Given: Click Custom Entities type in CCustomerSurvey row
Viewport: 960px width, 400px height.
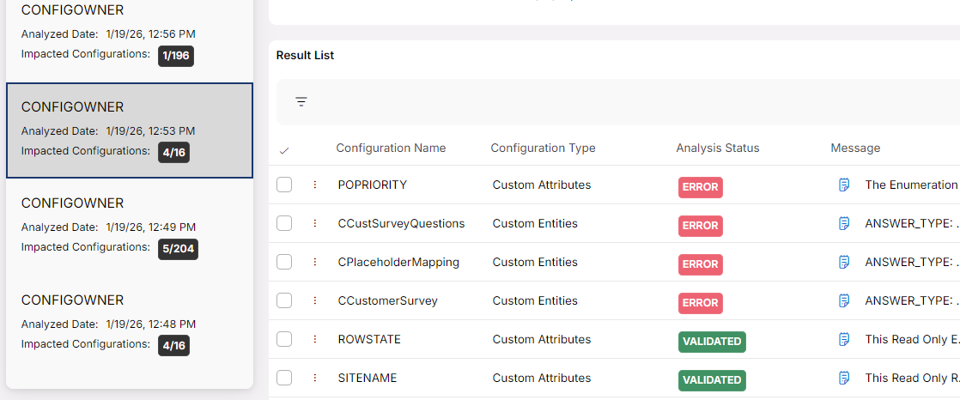Looking at the screenshot, I should pos(535,300).
